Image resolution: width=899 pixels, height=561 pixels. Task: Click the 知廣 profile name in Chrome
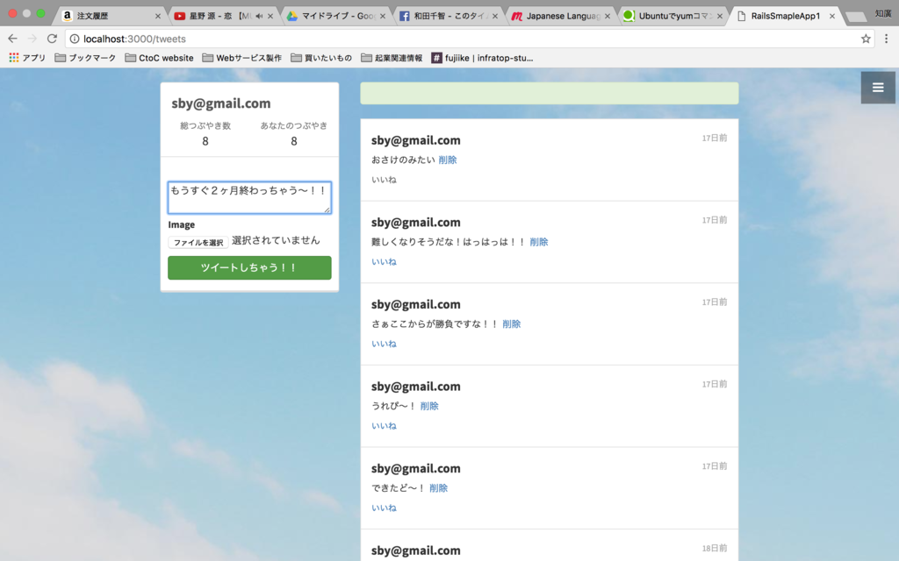(883, 14)
